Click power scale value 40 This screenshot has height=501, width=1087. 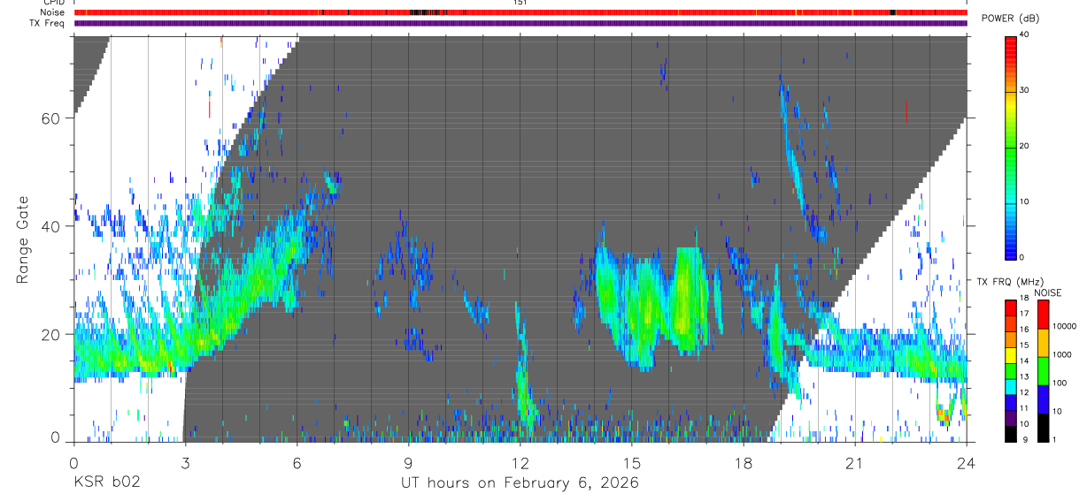1024,34
